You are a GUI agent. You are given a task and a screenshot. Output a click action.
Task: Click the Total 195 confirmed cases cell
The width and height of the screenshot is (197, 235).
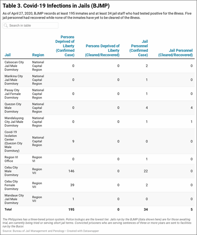click(x=71, y=210)
